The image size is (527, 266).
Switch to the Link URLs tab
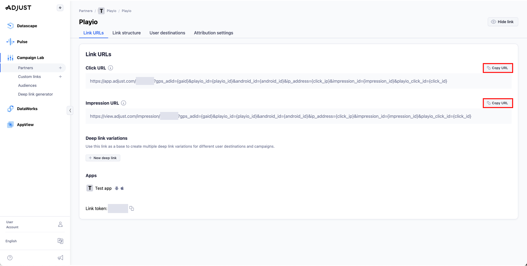93,33
